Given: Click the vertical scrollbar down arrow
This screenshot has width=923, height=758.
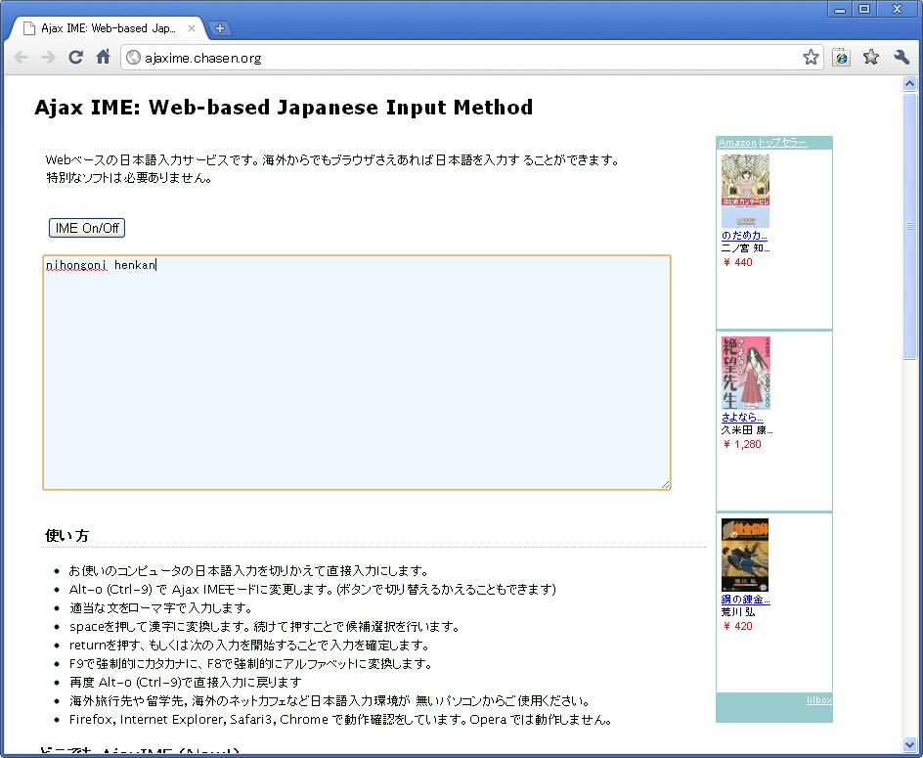Looking at the screenshot, I should click(x=911, y=749).
